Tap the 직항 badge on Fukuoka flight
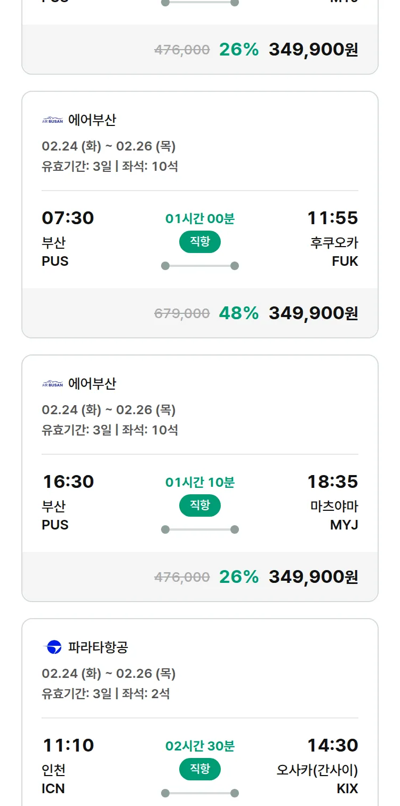The image size is (400, 806). [200, 242]
